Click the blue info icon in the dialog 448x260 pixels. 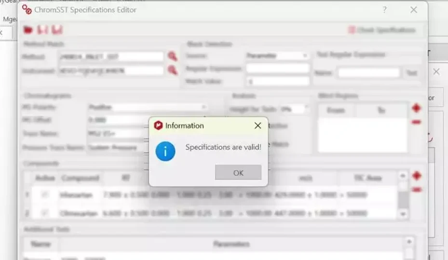tap(165, 151)
